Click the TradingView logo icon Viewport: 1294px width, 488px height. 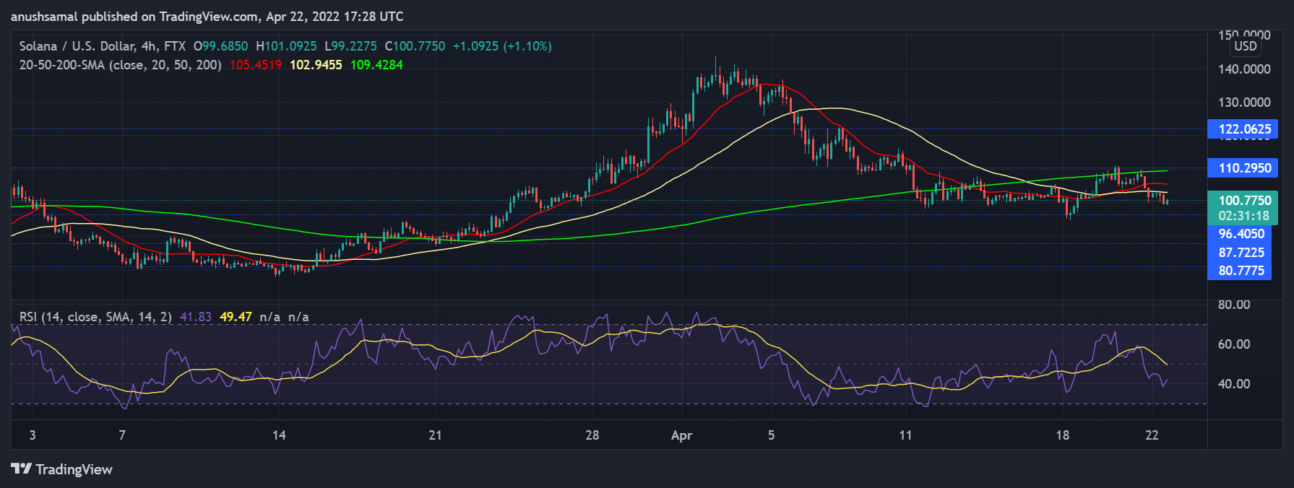click(21, 469)
